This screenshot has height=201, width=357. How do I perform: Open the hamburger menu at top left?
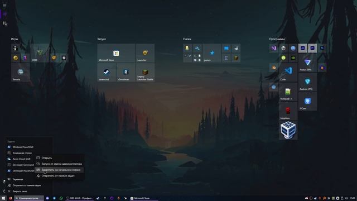point(4,5)
